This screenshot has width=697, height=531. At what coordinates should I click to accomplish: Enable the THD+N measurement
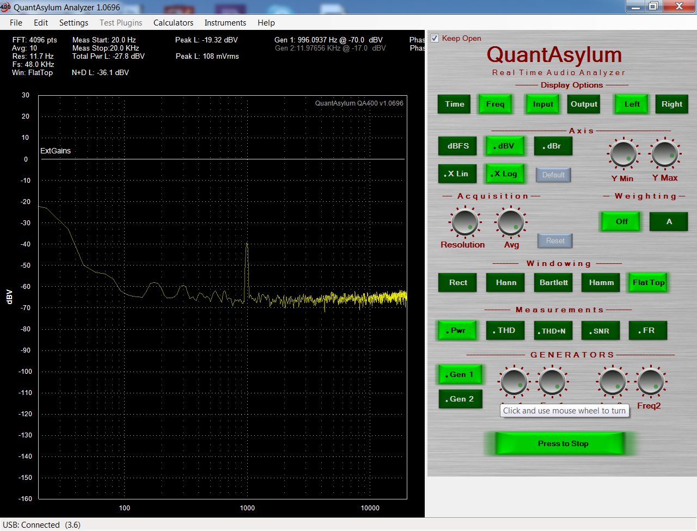[x=553, y=330]
